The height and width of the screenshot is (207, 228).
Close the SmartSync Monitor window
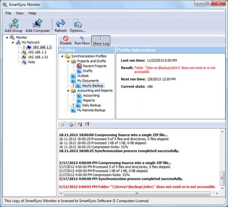[x=218, y=3]
